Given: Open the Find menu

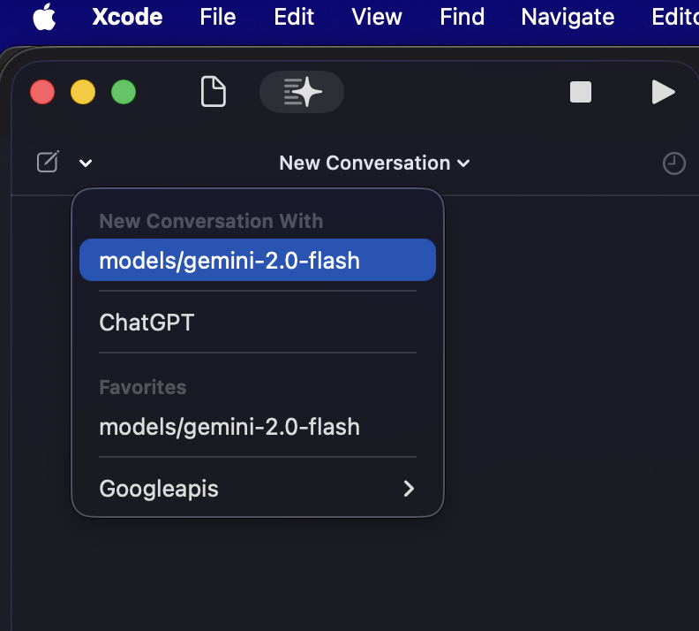Looking at the screenshot, I should coord(462,17).
